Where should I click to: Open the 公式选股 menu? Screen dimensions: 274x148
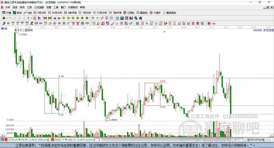point(39,7)
